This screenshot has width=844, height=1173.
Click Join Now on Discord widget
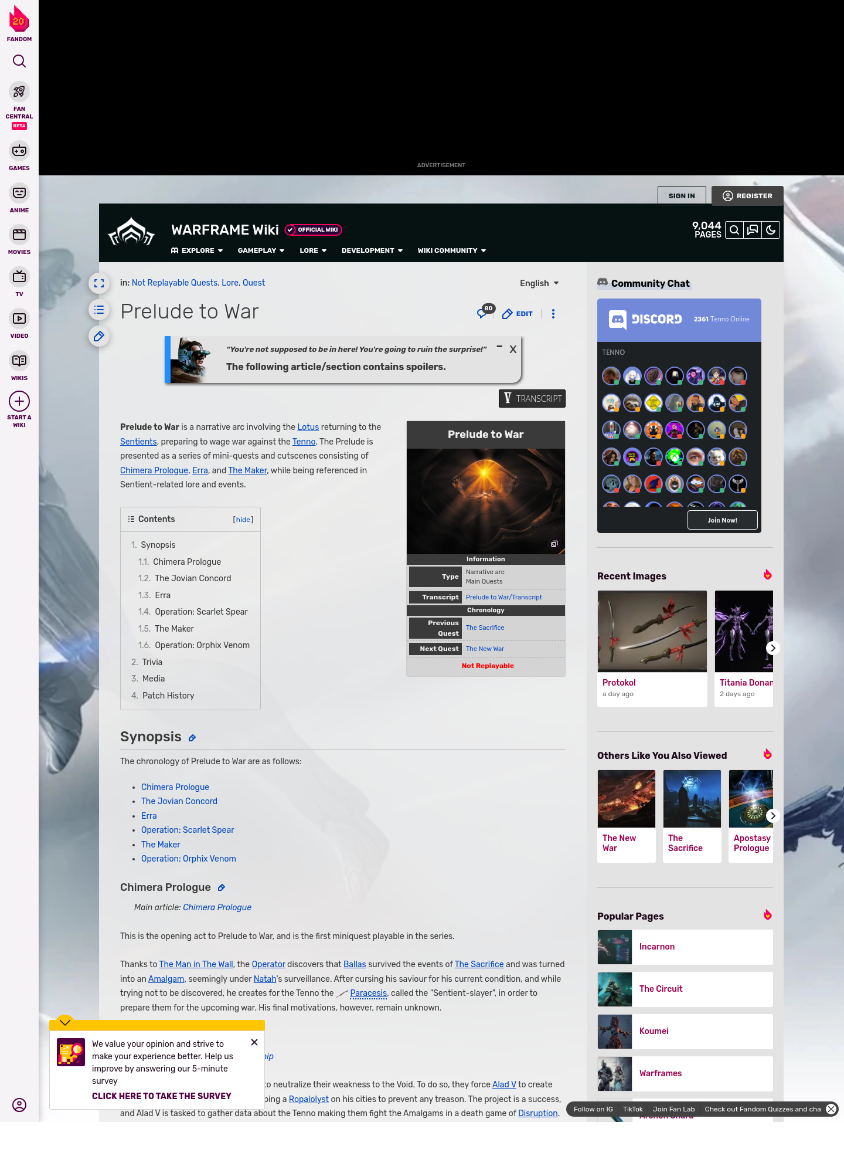click(x=722, y=520)
